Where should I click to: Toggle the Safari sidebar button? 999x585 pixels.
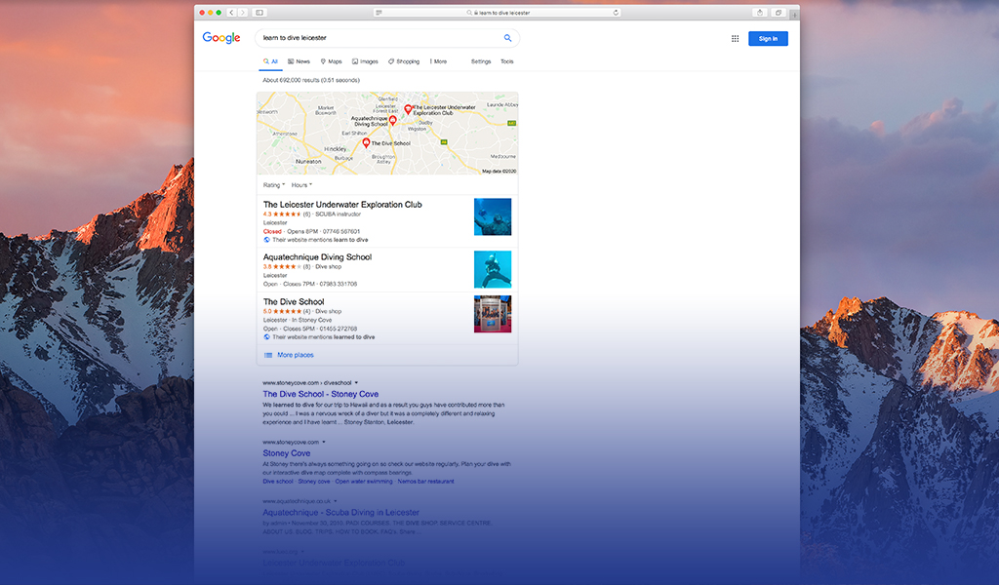tap(260, 13)
